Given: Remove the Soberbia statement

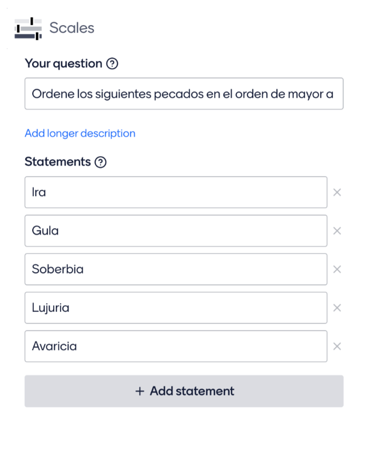Looking at the screenshot, I should (337, 269).
